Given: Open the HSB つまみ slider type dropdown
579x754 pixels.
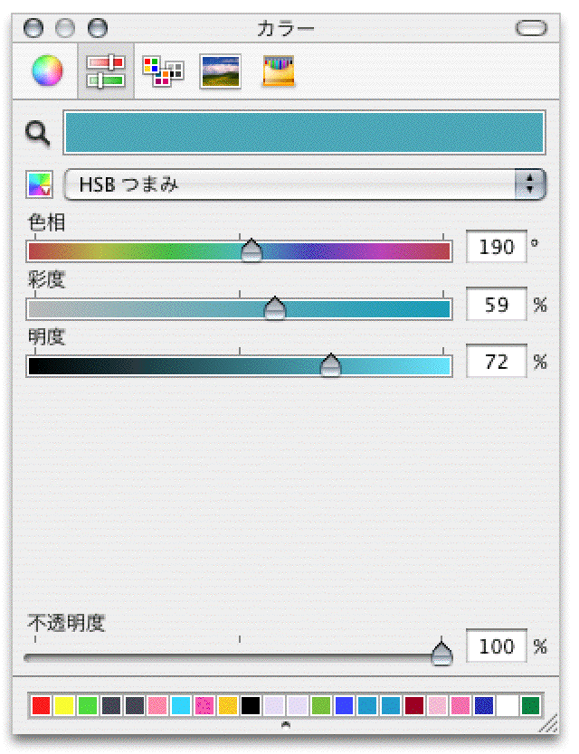Looking at the screenshot, I should [x=305, y=184].
